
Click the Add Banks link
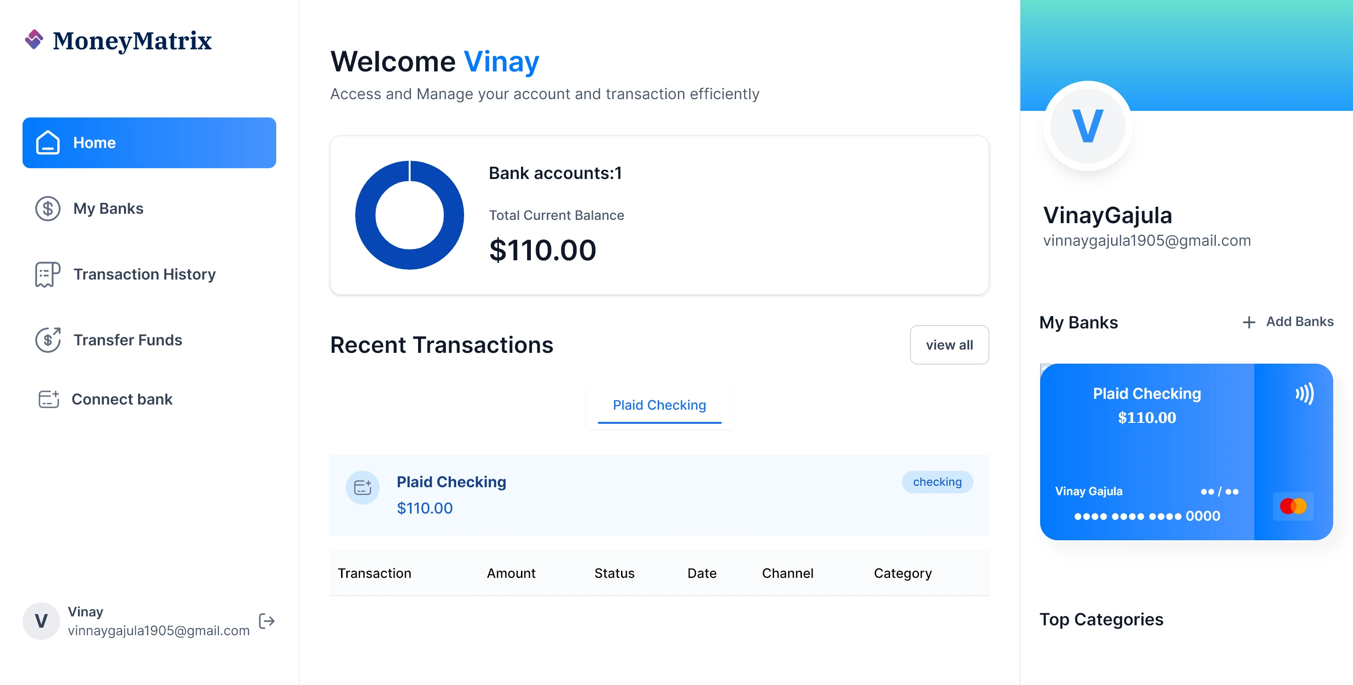[1299, 321]
